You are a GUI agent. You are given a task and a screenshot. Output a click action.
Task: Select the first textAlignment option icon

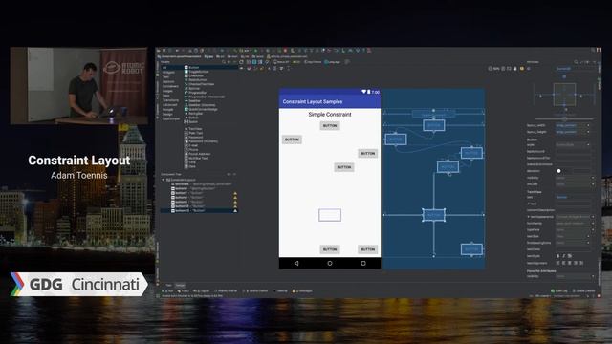(557, 263)
